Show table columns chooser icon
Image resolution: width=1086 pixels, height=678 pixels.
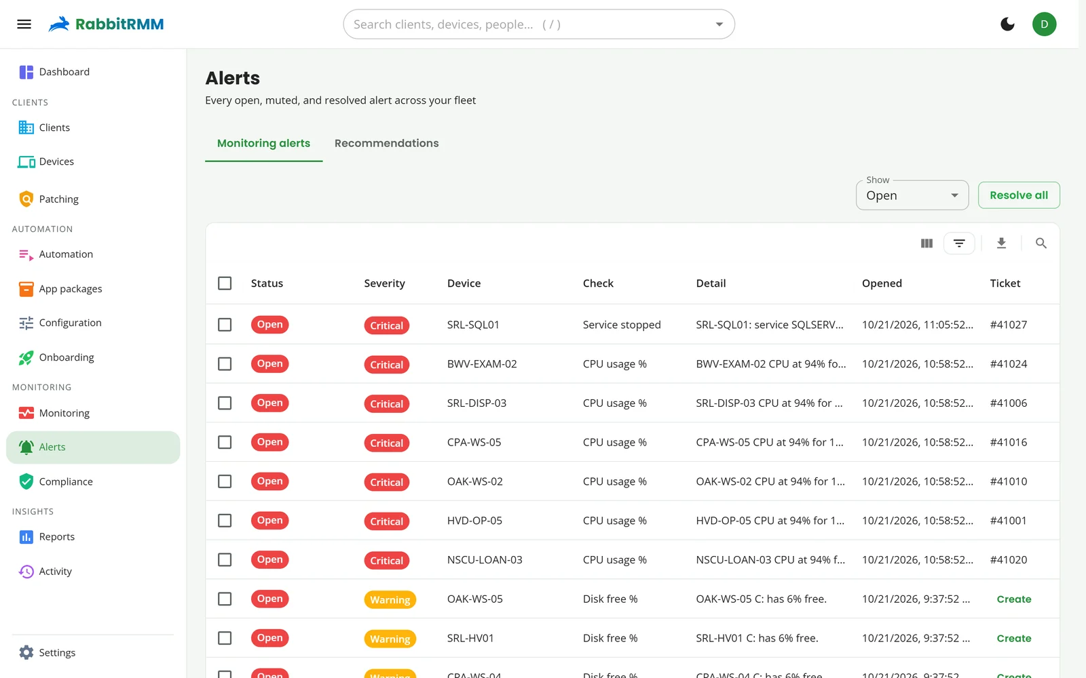(x=926, y=243)
